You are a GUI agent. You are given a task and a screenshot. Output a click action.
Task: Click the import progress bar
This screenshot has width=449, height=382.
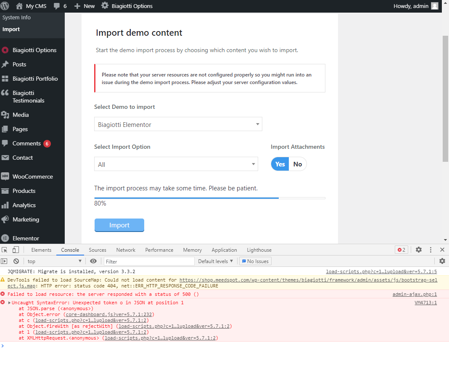point(210,198)
